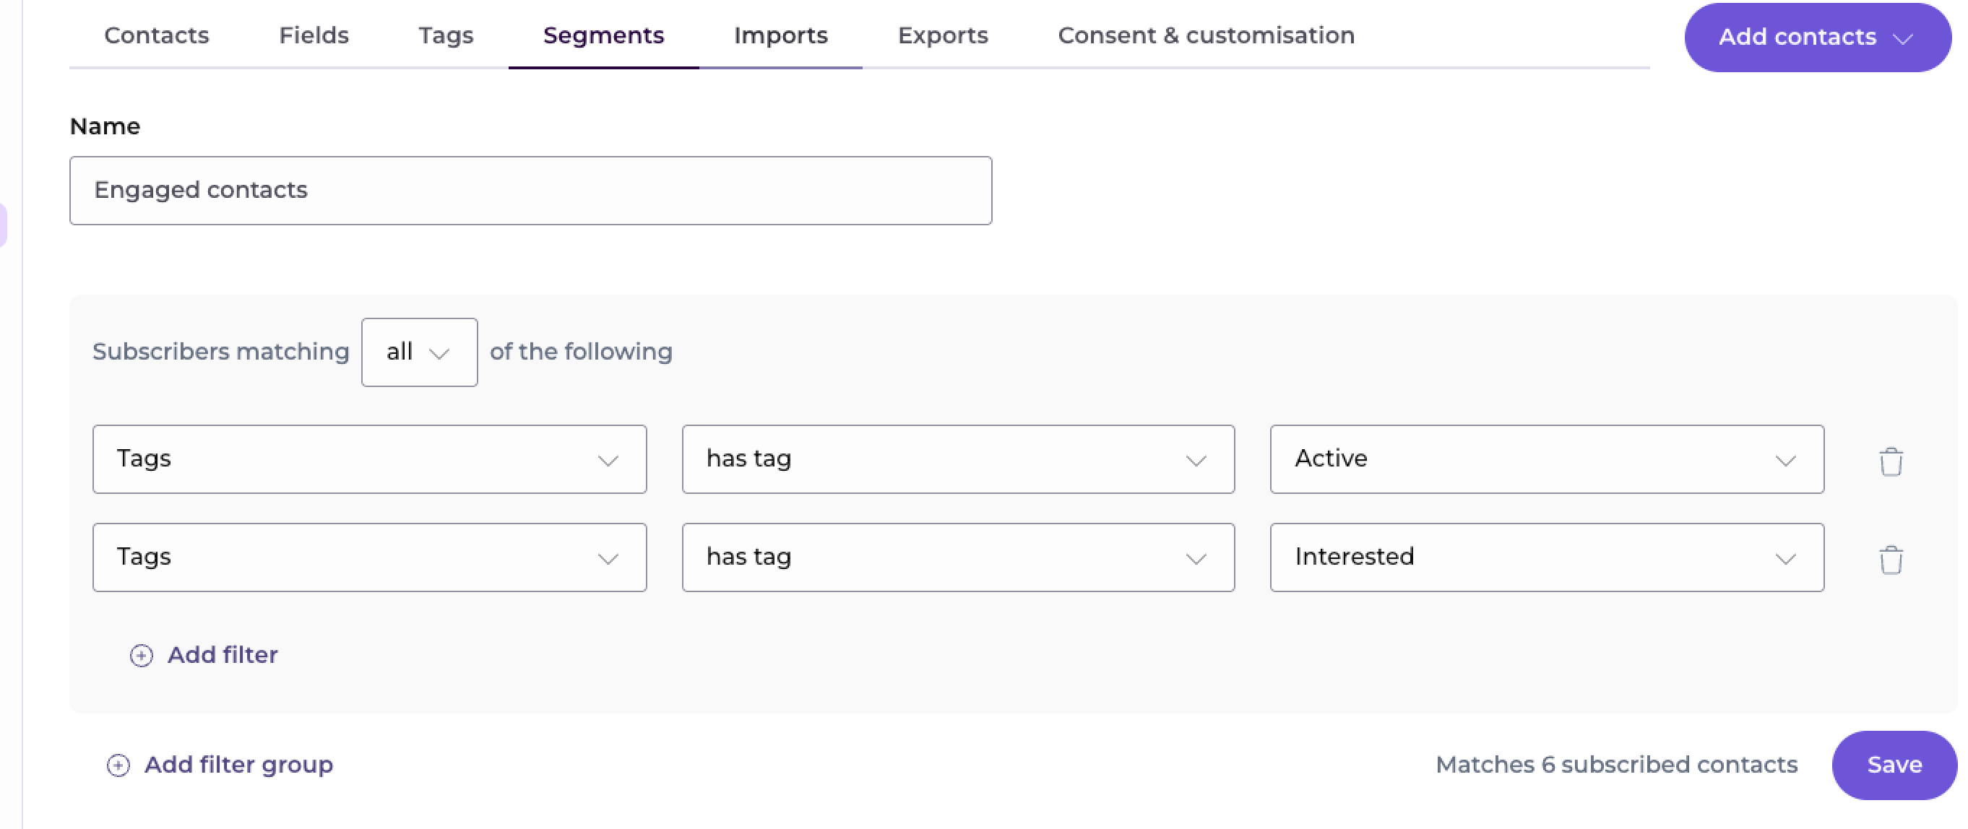
Task: Go to the Tags tab
Action: [x=445, y=35]
